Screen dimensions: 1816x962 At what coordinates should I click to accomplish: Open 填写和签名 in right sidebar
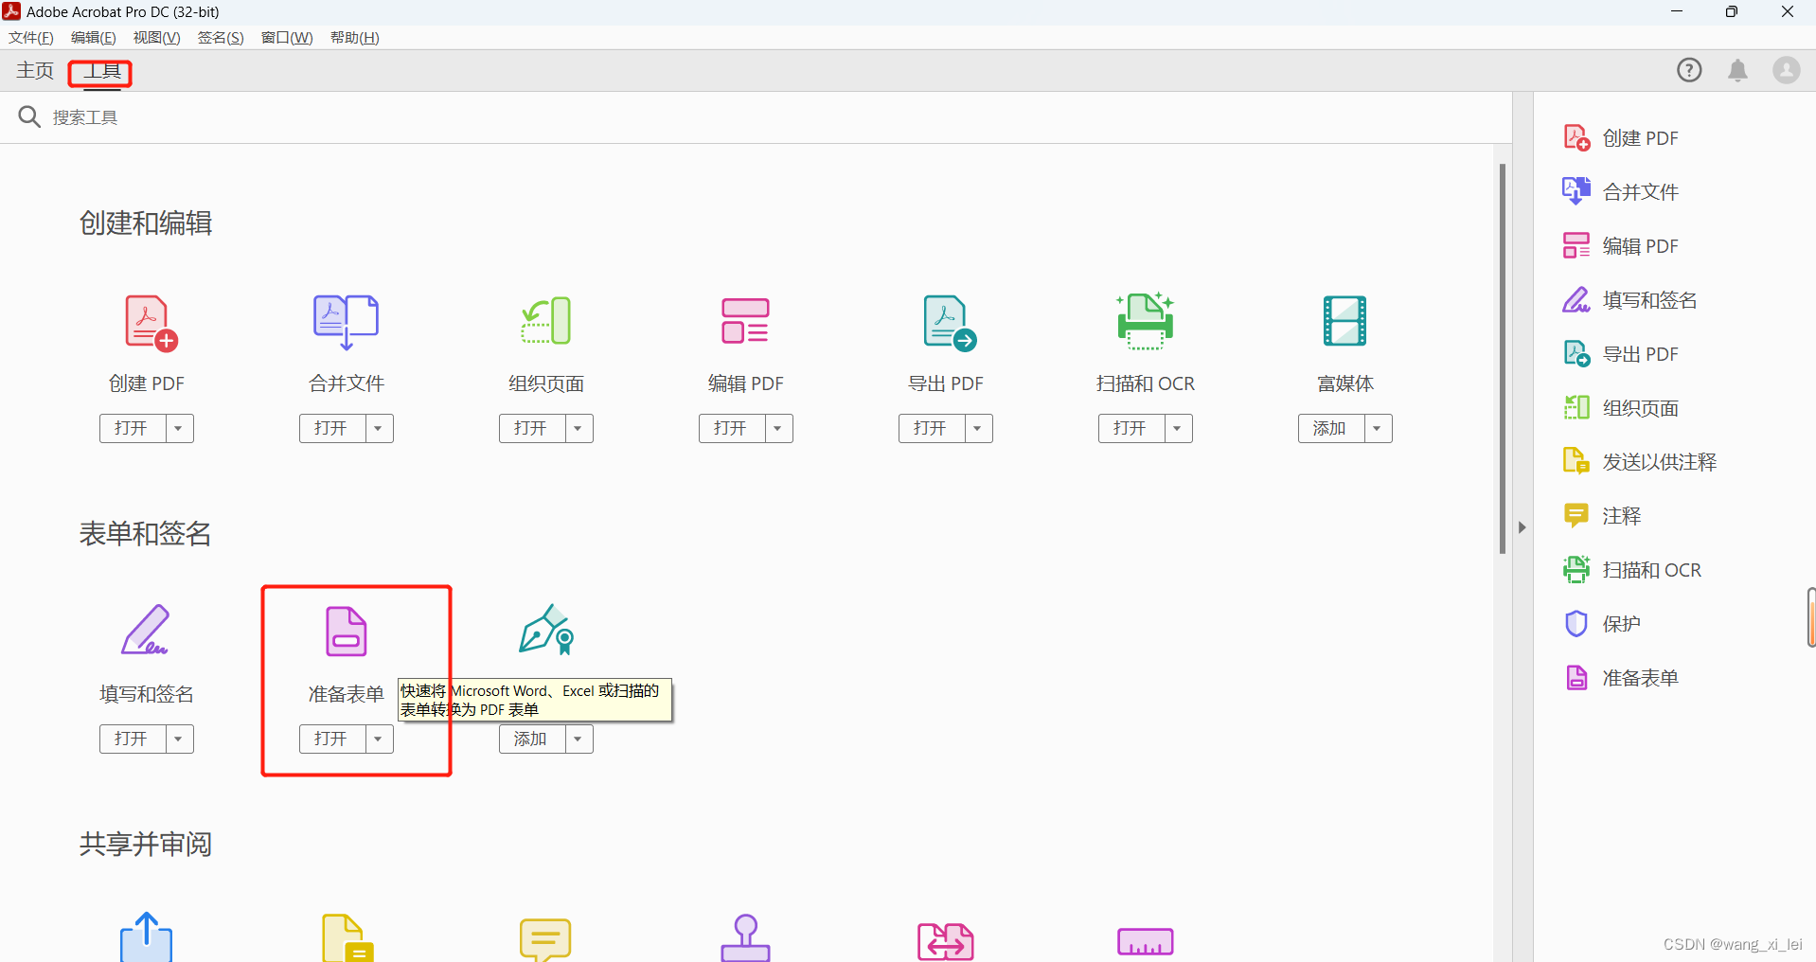click(x=1629, y=300)
